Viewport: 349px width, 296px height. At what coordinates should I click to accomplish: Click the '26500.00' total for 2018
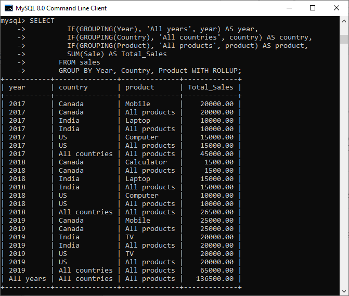(217, 212)
